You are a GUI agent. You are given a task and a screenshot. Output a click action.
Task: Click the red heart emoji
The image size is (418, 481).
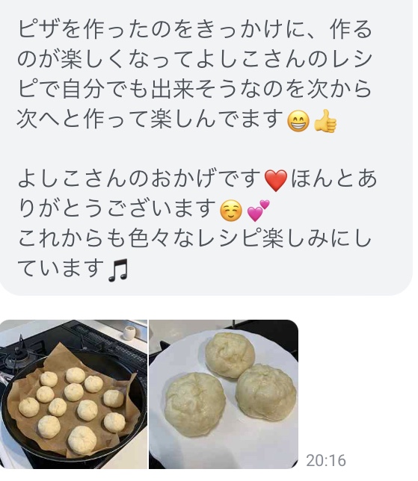click(x=276, y=181)
